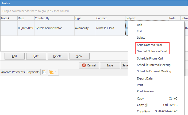Click the Add button below the notes grid

click(14, 56)
